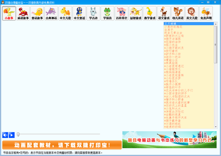Select 小松鼠买梦 list entry
This screenshot has height=156, width=221.
189,78
